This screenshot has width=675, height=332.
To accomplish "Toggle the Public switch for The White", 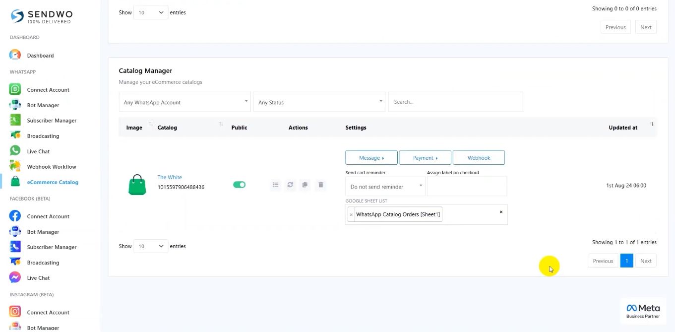I will pyautogui.click(x=239, y=185).
